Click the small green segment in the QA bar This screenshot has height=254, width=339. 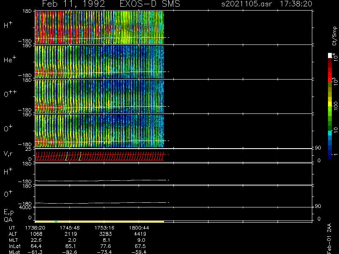click(56, 221)
